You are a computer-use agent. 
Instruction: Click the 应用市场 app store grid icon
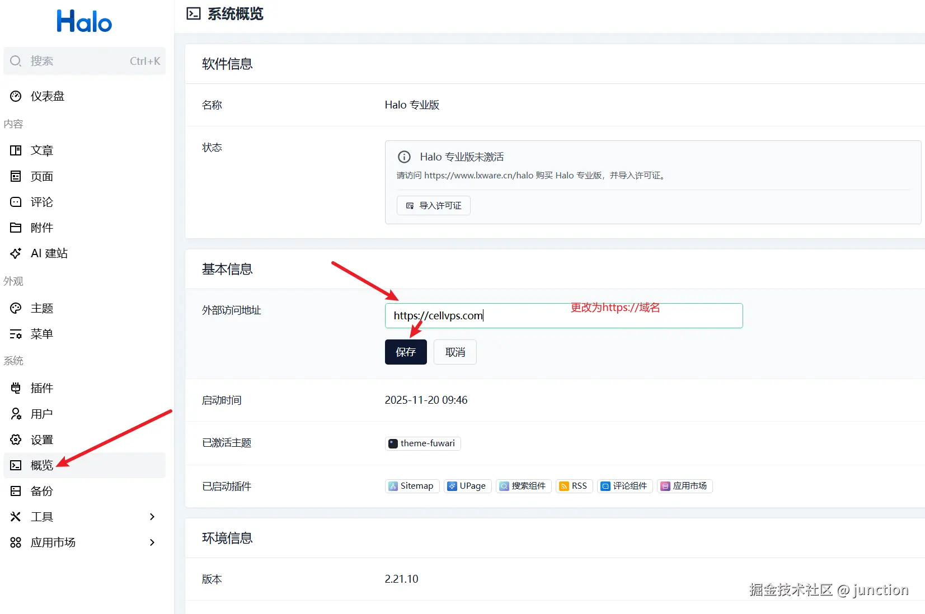click(16, 542)
